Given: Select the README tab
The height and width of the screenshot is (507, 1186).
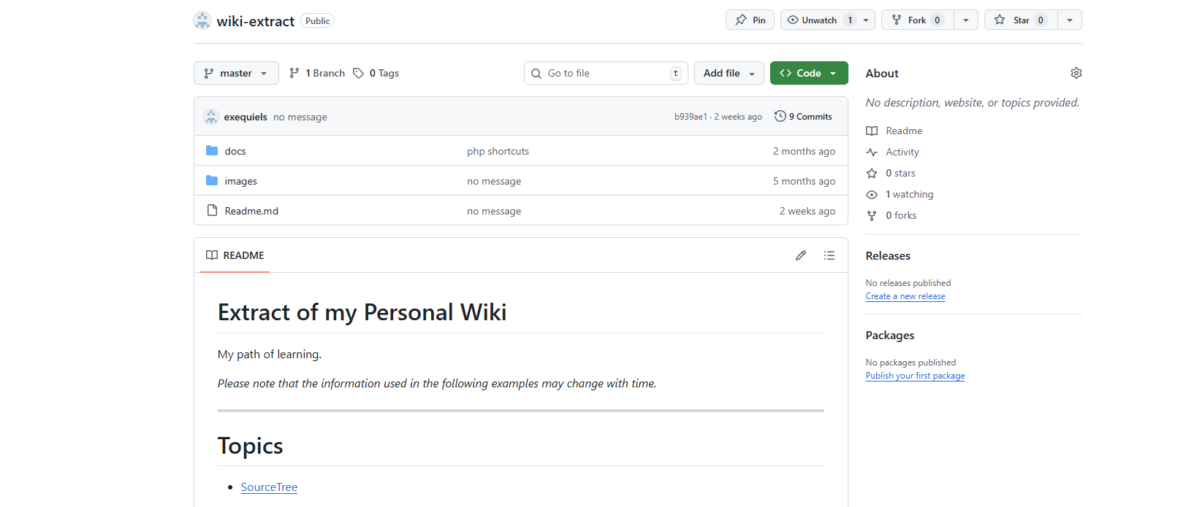Looking at the screenshot, I should tap(235, 255).
